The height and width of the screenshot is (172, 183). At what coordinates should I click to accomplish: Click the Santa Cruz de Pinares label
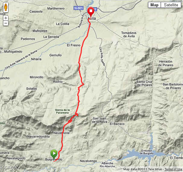coord(144,83)
